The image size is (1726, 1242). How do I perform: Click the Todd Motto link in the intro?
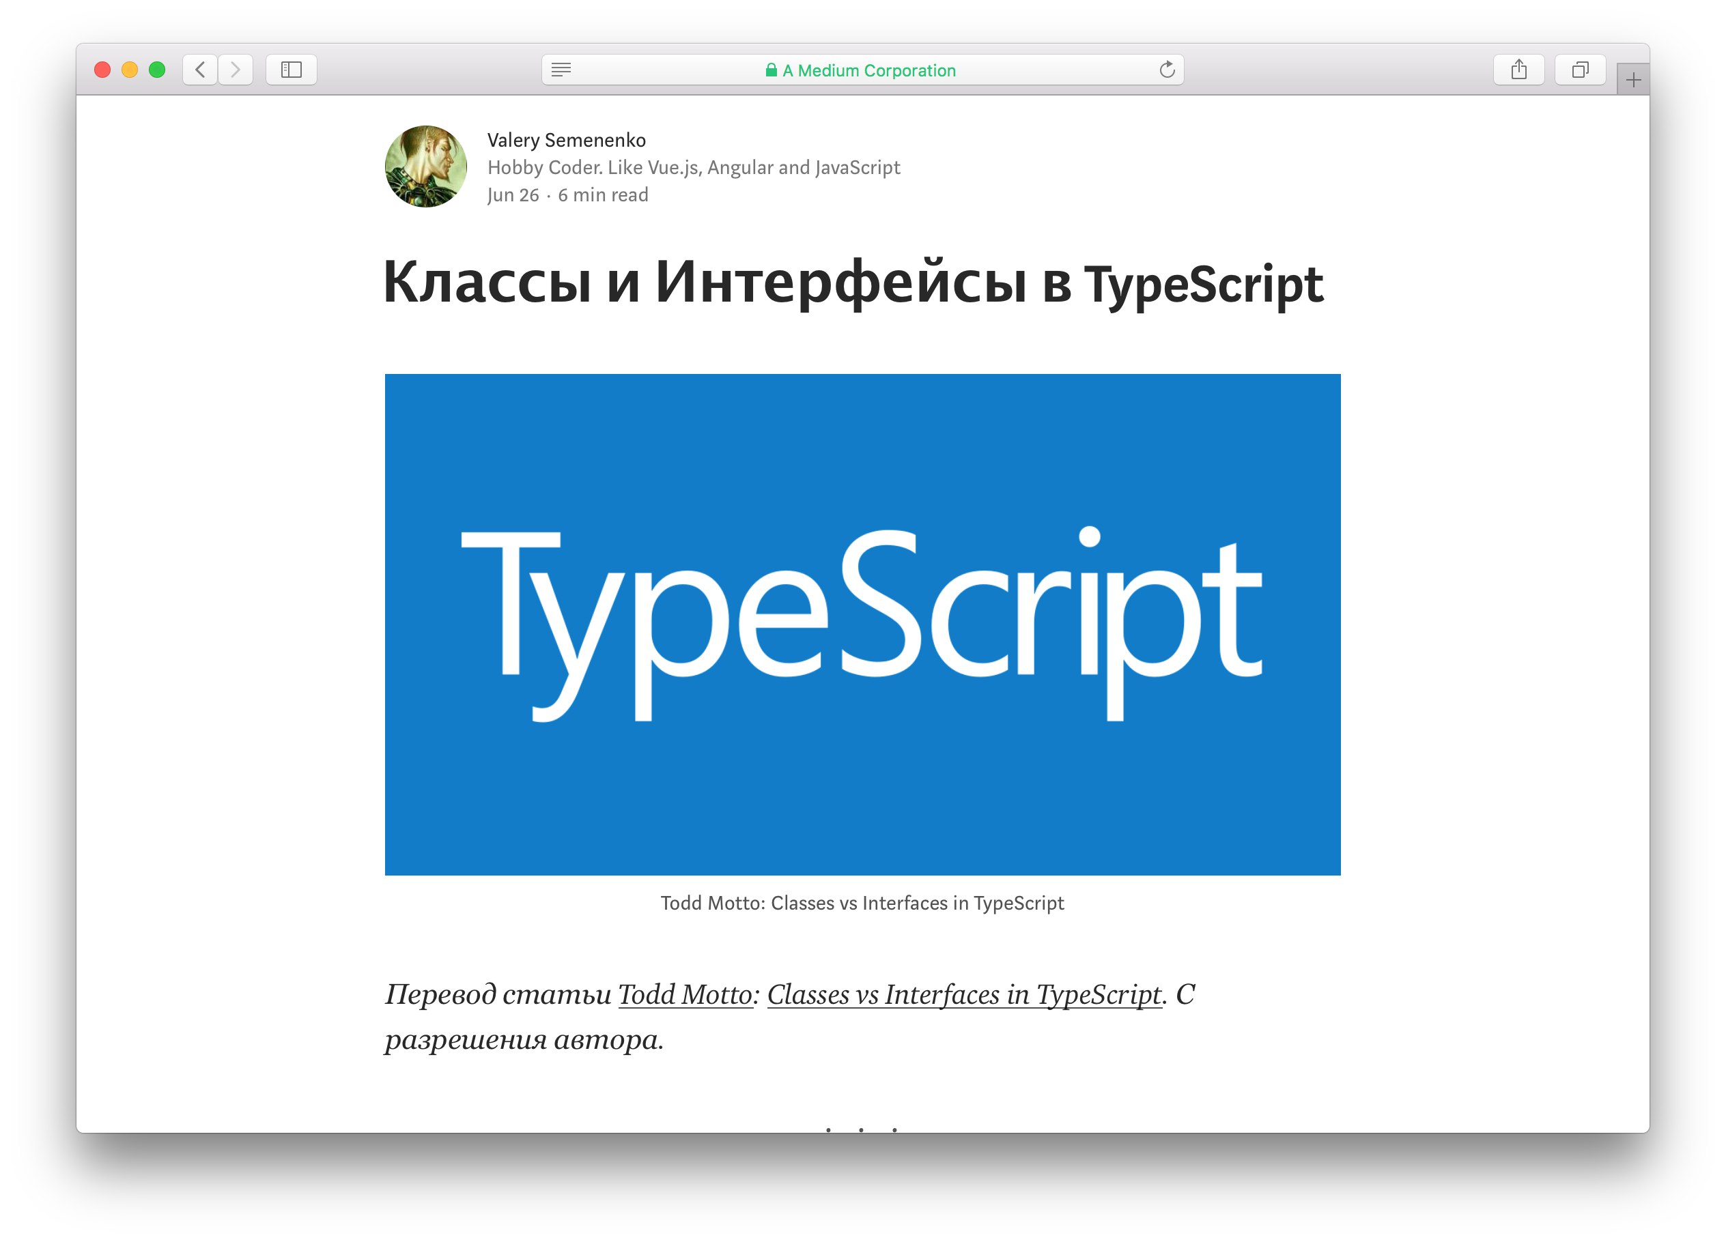point(685,994)
